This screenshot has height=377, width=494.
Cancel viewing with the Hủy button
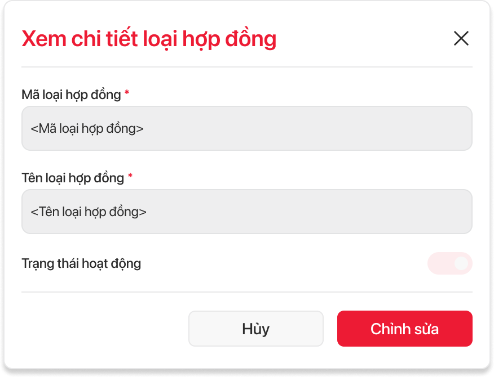pos(256,329)
